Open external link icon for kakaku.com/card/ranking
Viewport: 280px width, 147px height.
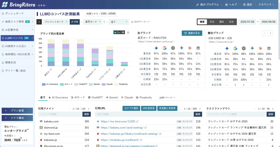pyautogui.click(x=145, y=128)
